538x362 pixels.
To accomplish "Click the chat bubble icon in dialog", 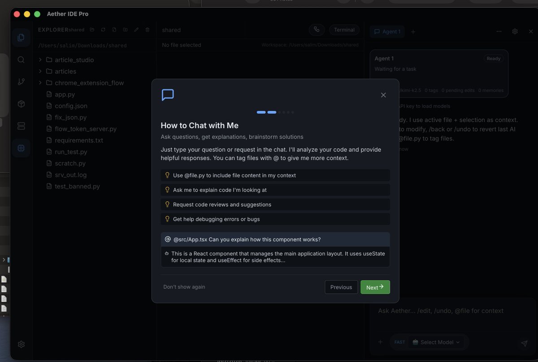I will point(168,95).
